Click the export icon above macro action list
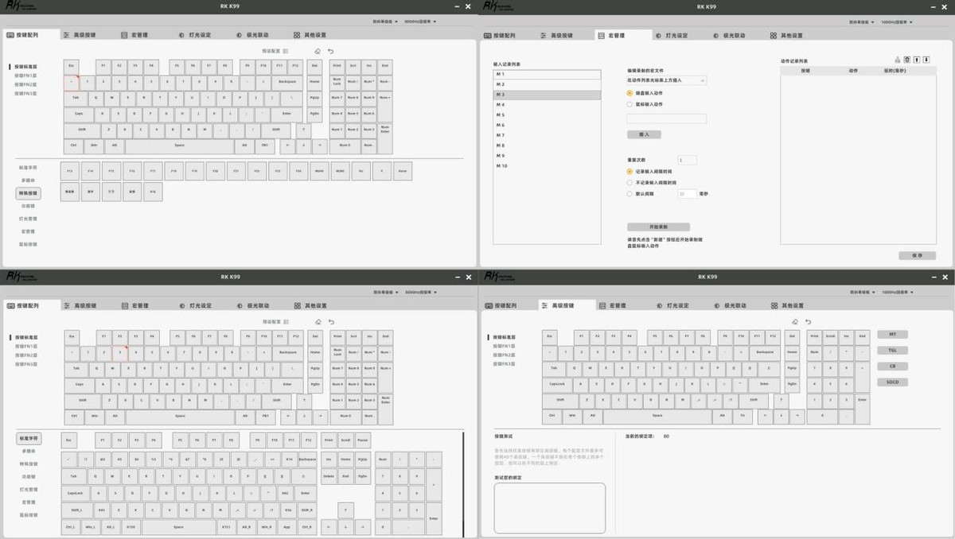955x539 pixels. tap(898, 60)
